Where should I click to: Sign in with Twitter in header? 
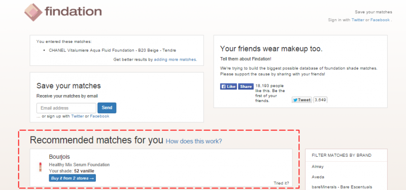(x=358, y=20)
